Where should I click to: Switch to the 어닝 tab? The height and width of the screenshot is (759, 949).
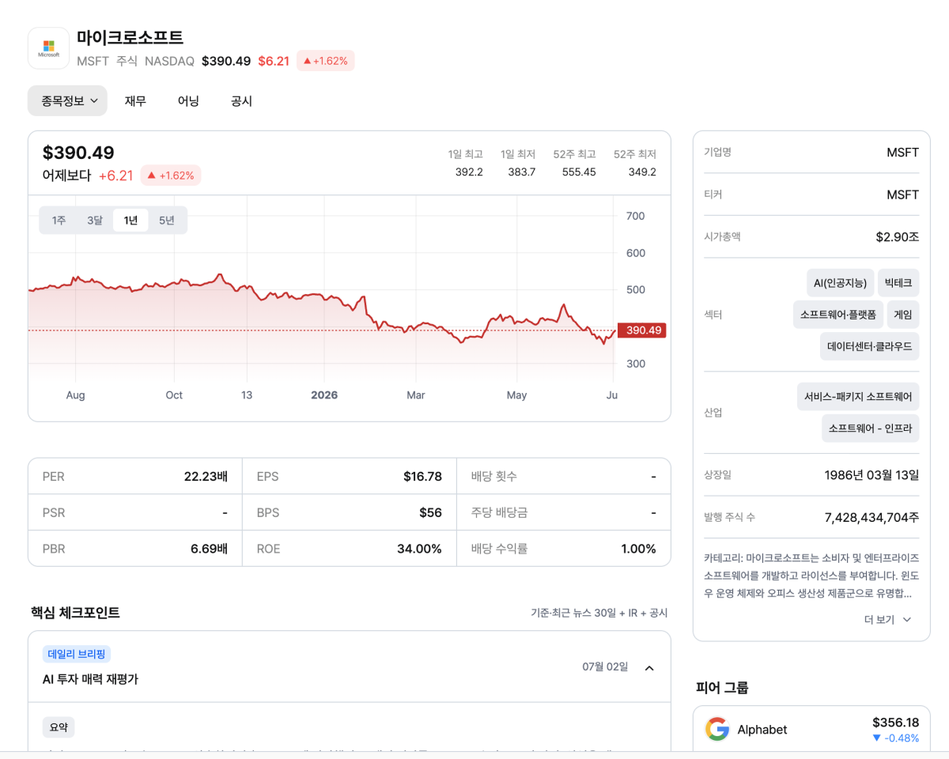point(188,101)
